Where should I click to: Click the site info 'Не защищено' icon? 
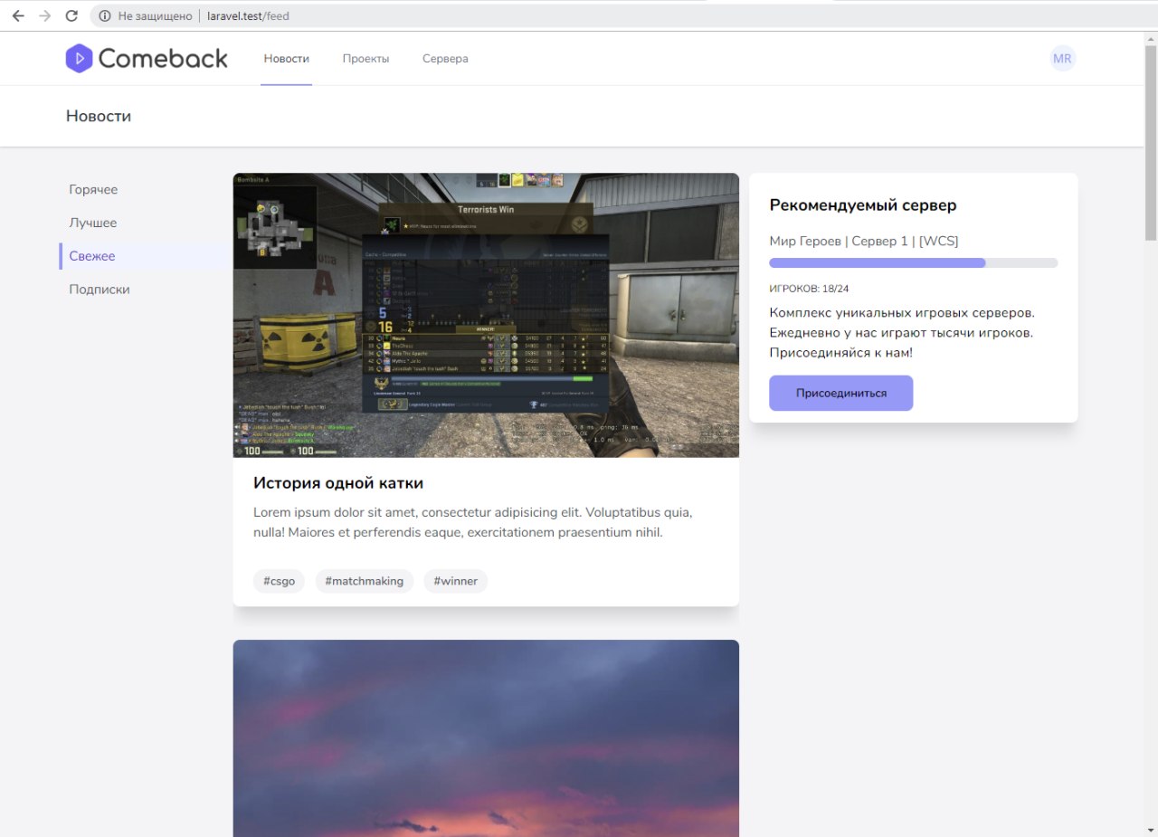[x=105, y=15]
